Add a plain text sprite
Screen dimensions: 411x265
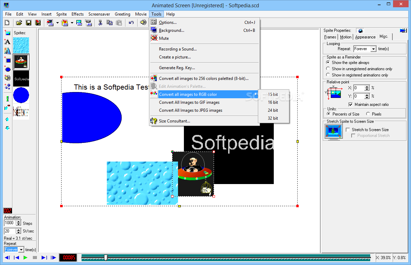pos(7,42)
